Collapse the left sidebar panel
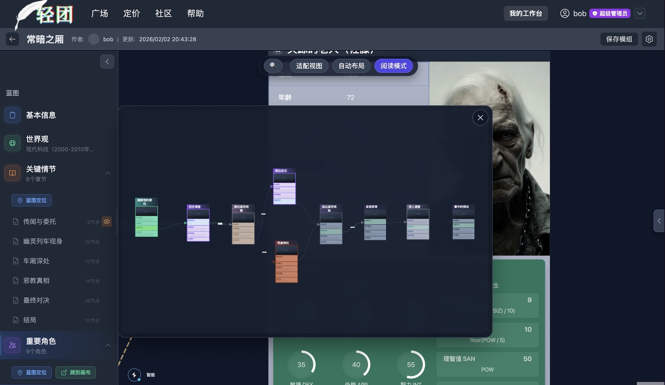 point(107,62)
